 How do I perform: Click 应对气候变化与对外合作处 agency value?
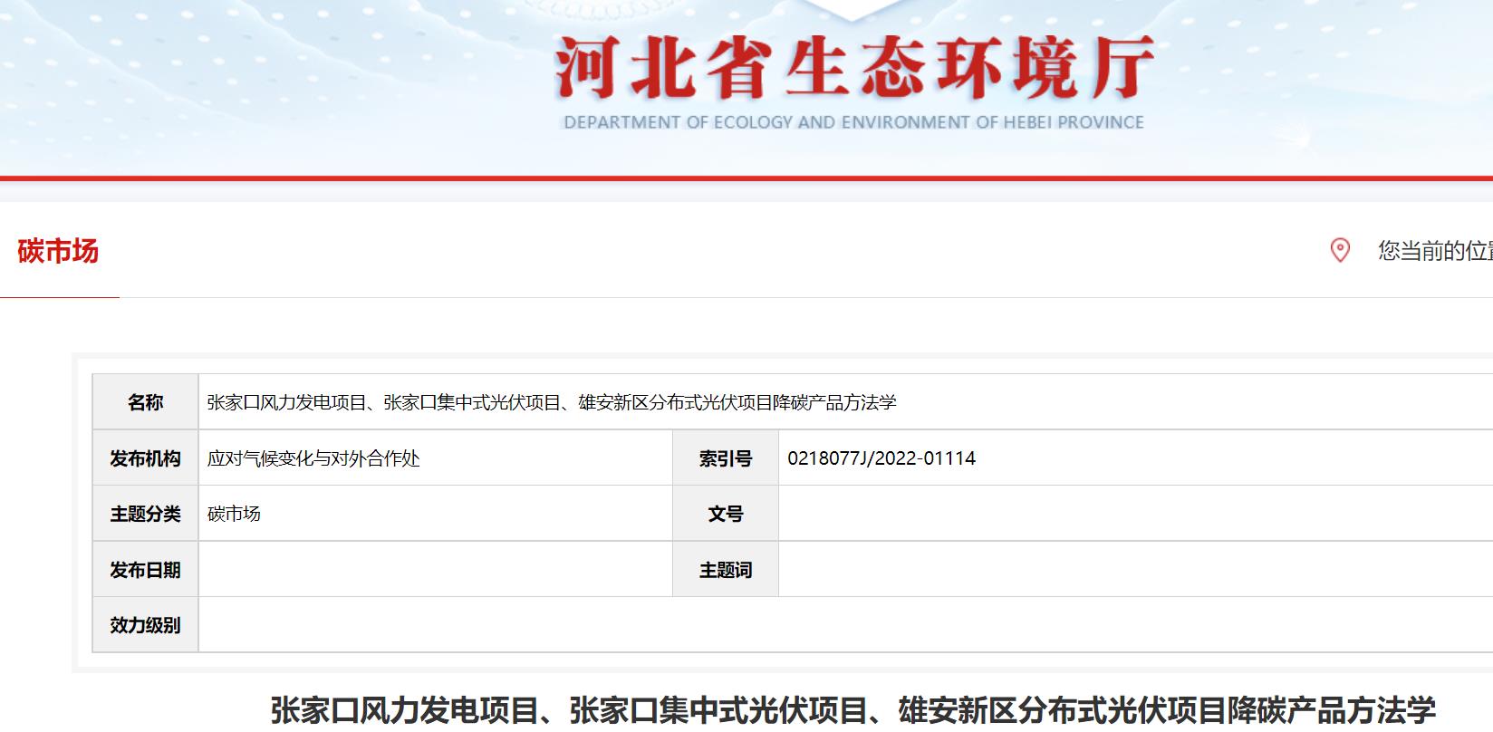click(x=313, y=458)
